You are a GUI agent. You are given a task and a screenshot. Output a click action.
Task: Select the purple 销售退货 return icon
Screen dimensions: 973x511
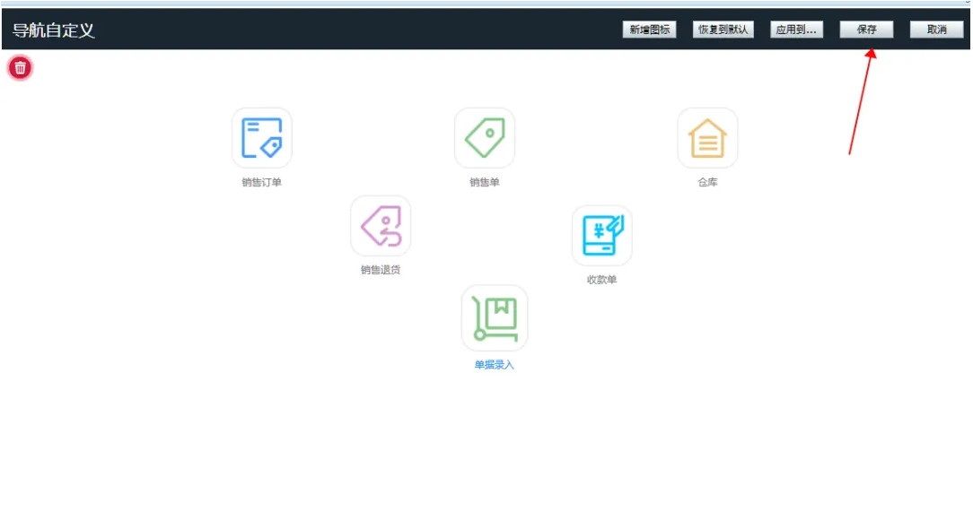click(x=381, y=226)
